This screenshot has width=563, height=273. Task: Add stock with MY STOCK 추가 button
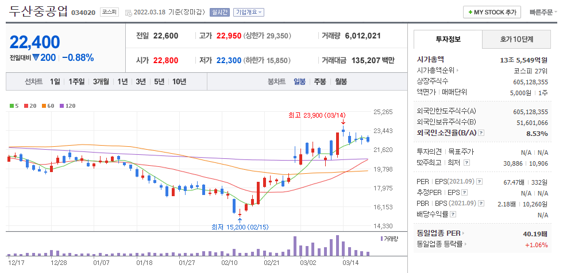[x=492, y=12]
